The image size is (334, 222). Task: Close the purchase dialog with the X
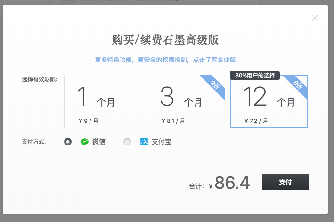tap(315, 18)
